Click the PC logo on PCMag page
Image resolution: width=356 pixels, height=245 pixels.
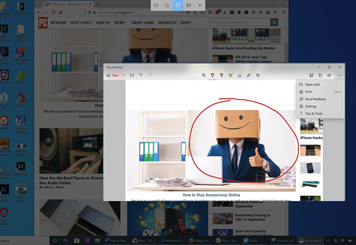(43, 22)
